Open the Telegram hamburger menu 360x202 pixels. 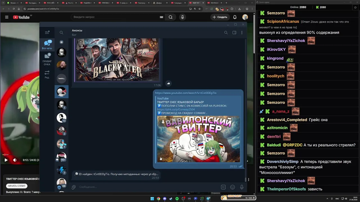[47, 33]
